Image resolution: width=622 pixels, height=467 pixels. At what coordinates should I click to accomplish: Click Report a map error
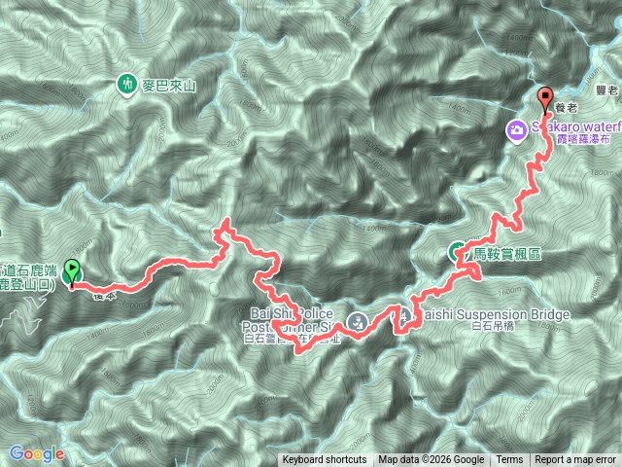(574, 460)
